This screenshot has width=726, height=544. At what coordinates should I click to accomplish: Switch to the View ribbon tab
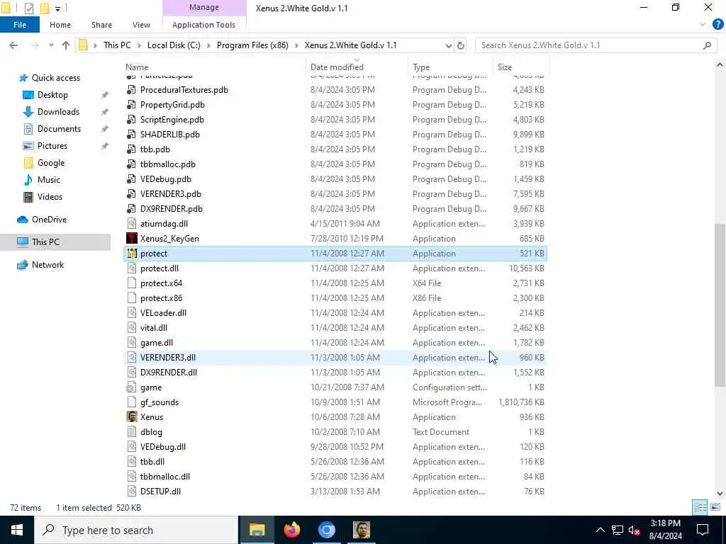[x=141, y=25]
